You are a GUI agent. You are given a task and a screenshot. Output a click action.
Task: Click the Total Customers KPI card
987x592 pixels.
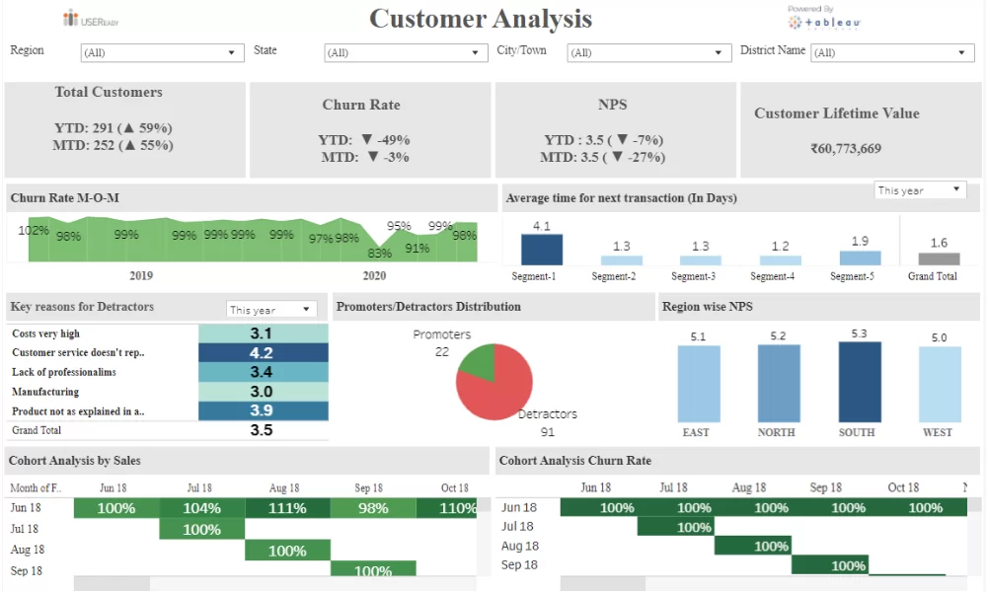[125, 129]
